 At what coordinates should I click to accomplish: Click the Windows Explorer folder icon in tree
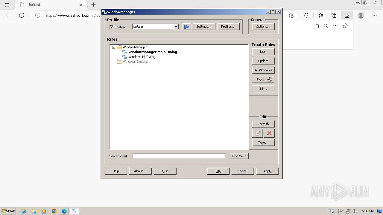[x=119, y=62]
